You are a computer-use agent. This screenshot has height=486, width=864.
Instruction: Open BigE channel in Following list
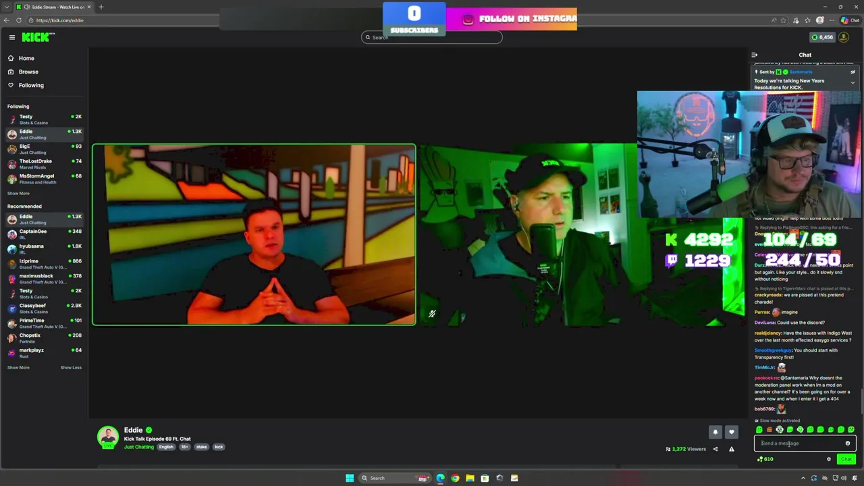(x=45, y=149)
